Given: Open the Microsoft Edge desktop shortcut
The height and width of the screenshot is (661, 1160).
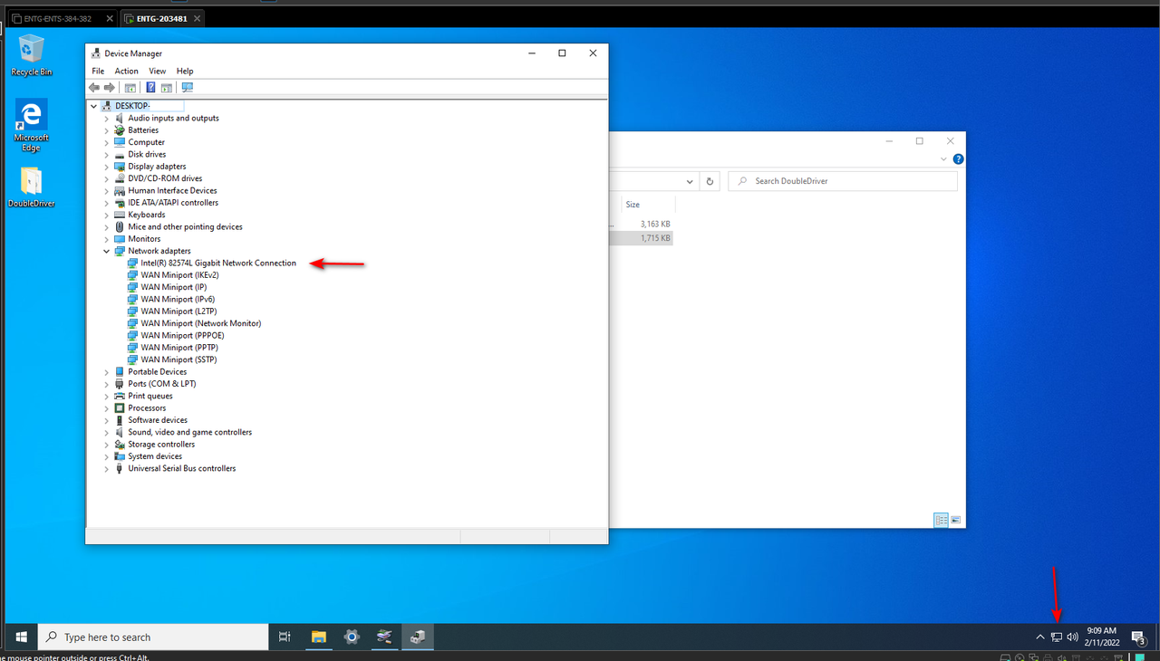Looking at the screenshot, I should pyautogui.click(x=31, y=125).
